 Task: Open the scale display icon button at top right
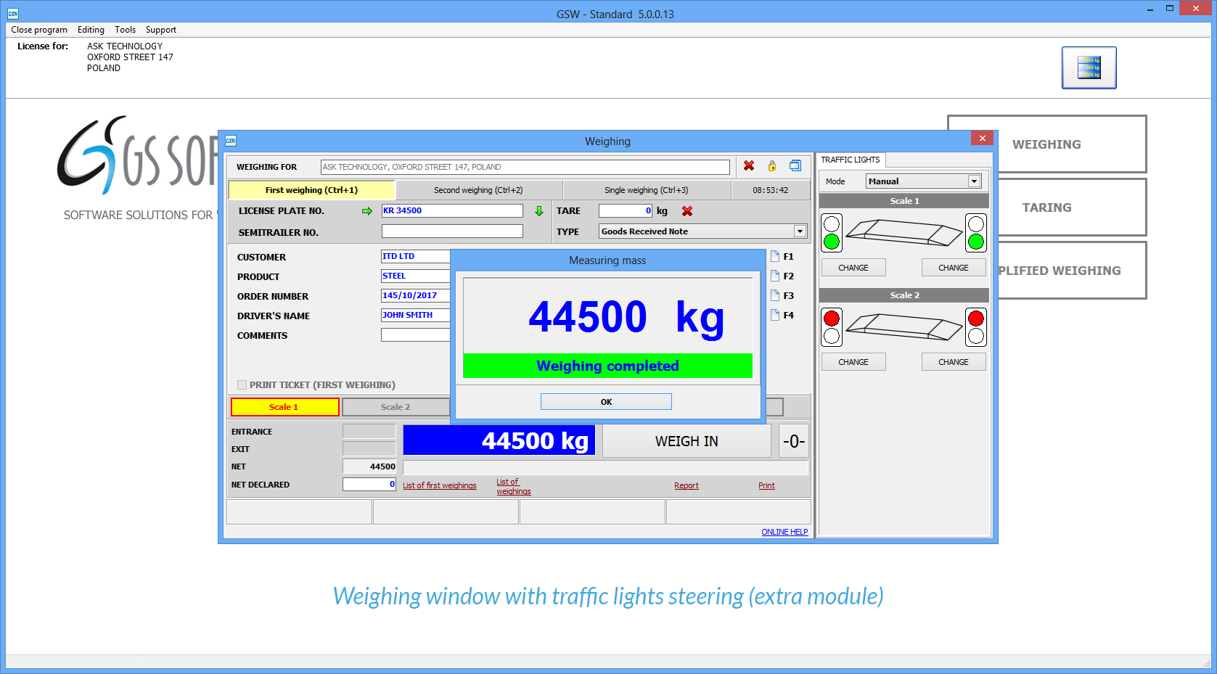[1089, 67]
